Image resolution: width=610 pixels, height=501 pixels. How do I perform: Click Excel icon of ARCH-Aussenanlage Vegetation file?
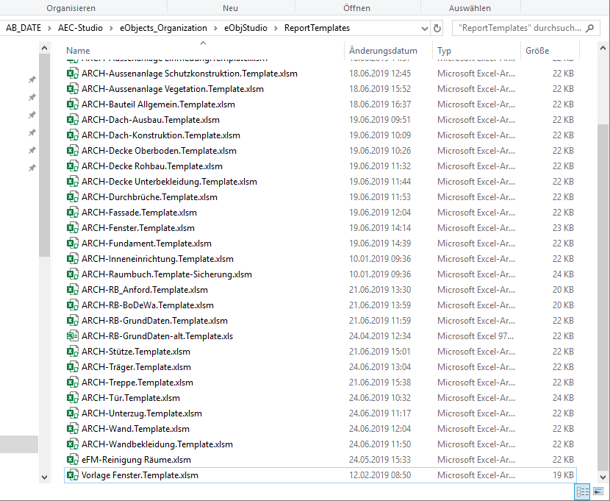[x=72, y=89]
